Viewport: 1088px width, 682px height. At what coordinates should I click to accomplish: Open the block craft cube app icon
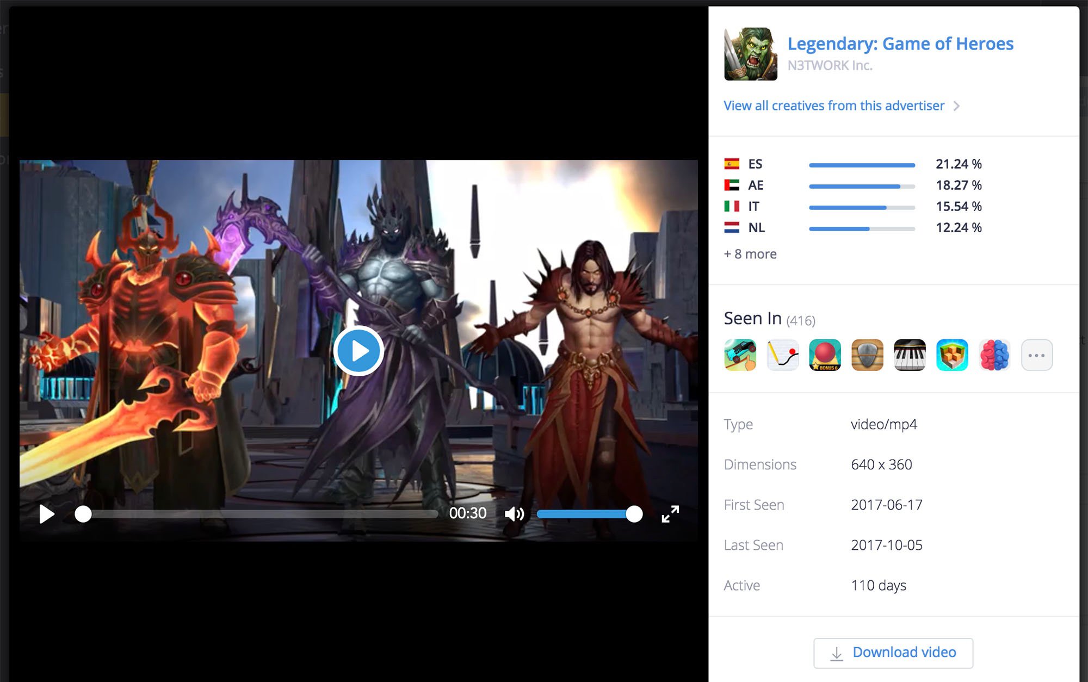[x=952, y=355]
